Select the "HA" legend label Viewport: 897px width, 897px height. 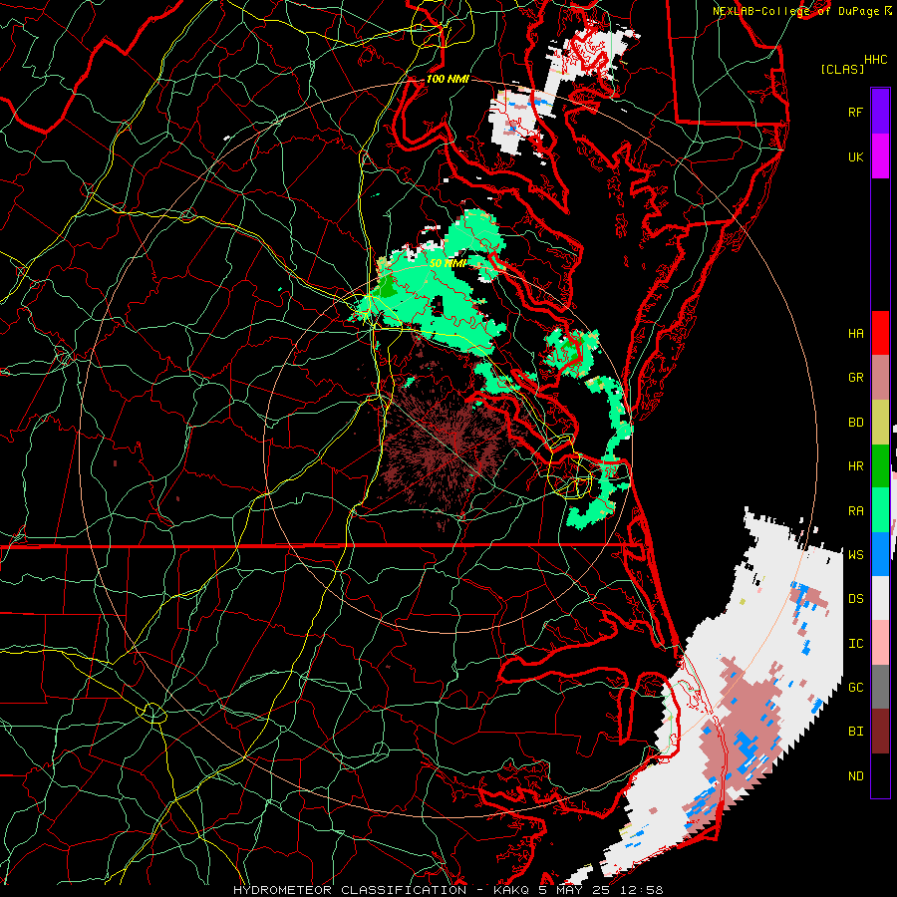[855, 333]
